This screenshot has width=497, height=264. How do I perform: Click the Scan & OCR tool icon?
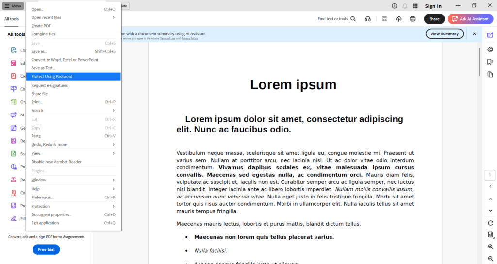pyautogui.click(x=13, y=154)
